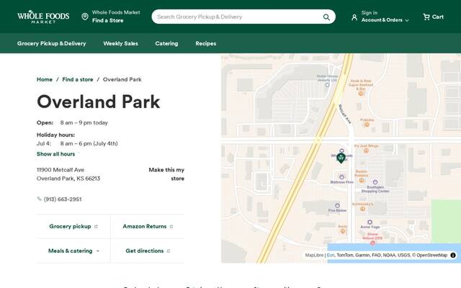This screenshot has height=288, width=461.
Task: Click the Whole Foods store pin on map
Action: point(341,158)
